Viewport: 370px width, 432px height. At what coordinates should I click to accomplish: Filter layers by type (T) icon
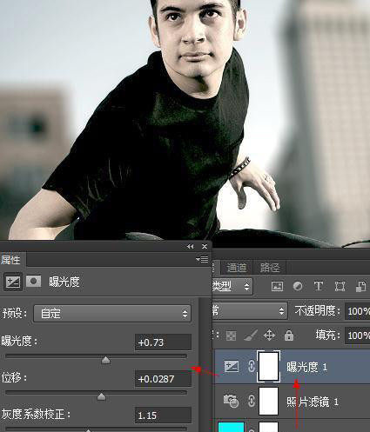point(319,287)
